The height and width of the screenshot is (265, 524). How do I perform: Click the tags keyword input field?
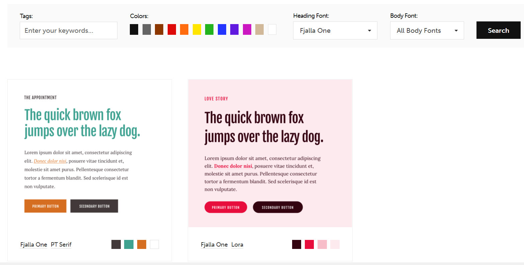[69, 30]
